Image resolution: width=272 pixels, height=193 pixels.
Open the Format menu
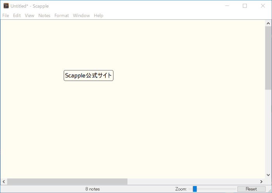click(61, 16)
